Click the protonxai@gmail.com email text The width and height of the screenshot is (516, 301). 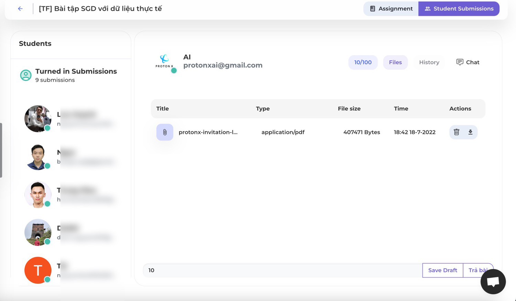coord(223,65)
